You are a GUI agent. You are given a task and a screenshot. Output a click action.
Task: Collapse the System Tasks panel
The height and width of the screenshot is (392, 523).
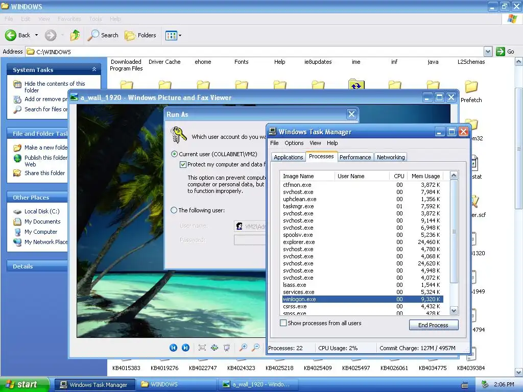click(94, 69)
